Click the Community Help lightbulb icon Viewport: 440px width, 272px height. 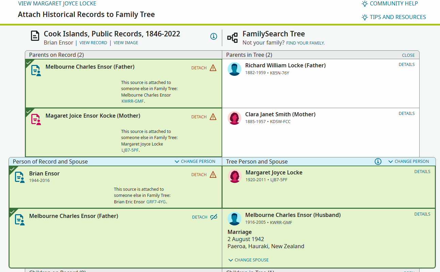pos(365,4)
